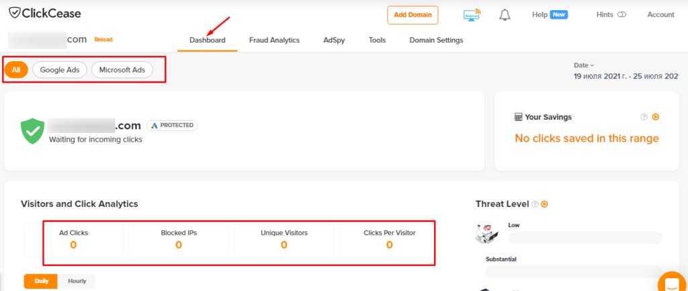Open the Tools tab
Screen dimensions: 688x291
377,40
